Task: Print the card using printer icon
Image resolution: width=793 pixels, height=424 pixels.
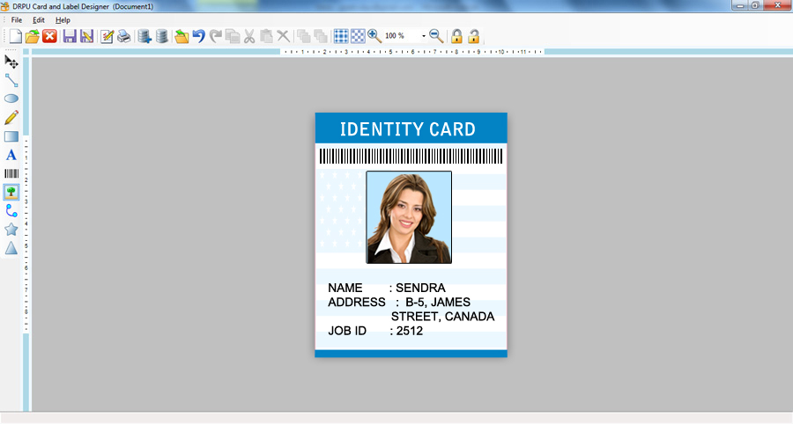Action: [x=124, y=36]
